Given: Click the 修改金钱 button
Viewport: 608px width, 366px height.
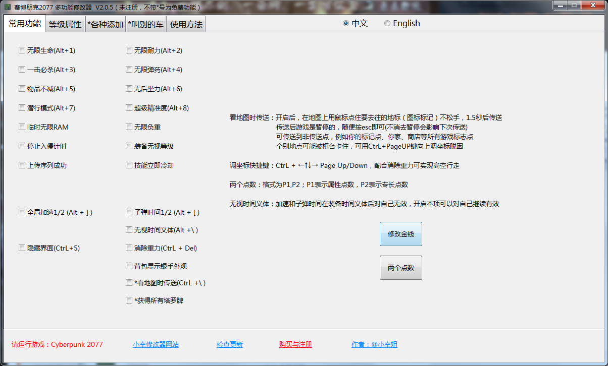Looking at the screenshot, I should 400,233.
